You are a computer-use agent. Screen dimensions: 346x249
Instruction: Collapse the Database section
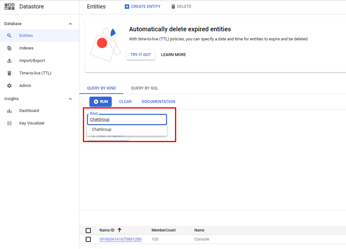coord(70,24)
